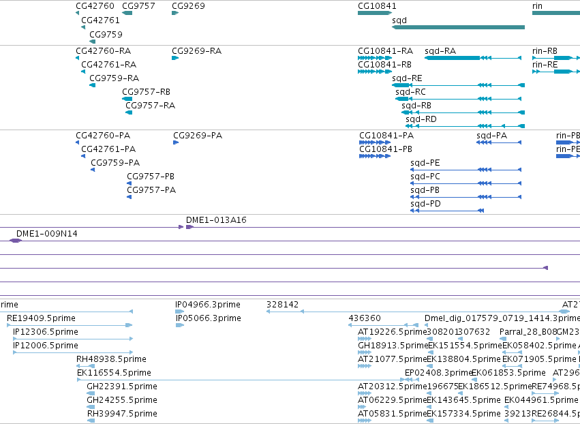Click cDNA AT20312.5prime label
Screen dimensions: 580x424
coord(393,387)
